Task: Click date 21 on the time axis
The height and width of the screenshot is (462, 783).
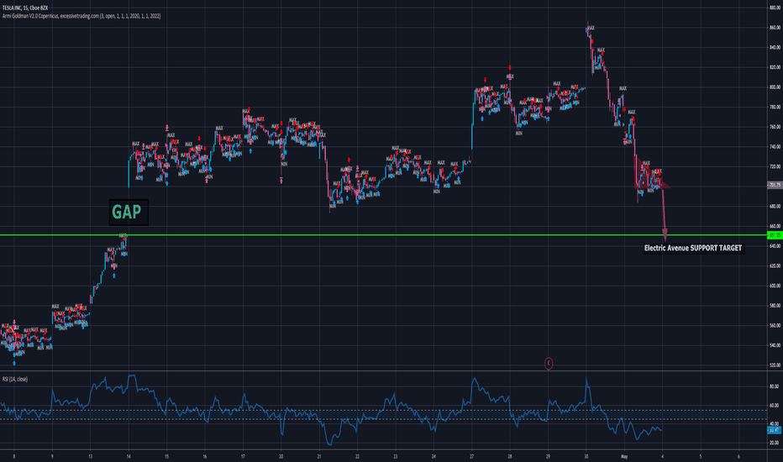Action: (319, 456)
